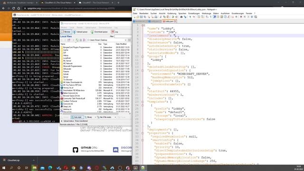Viewport: 304px width, 171px height.
Task: Click the Find binoculars icon in Notepad++
Action: click(181, 17)
